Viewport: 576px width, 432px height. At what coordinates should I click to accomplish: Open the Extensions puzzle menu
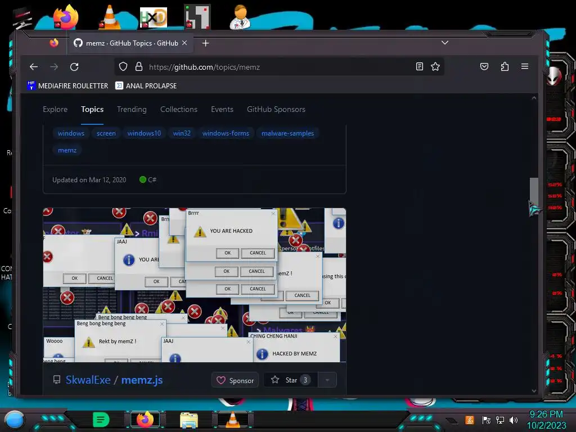coord(505,66)
